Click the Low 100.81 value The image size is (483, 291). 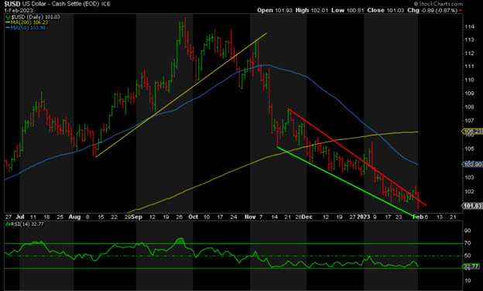coord(348,11)
